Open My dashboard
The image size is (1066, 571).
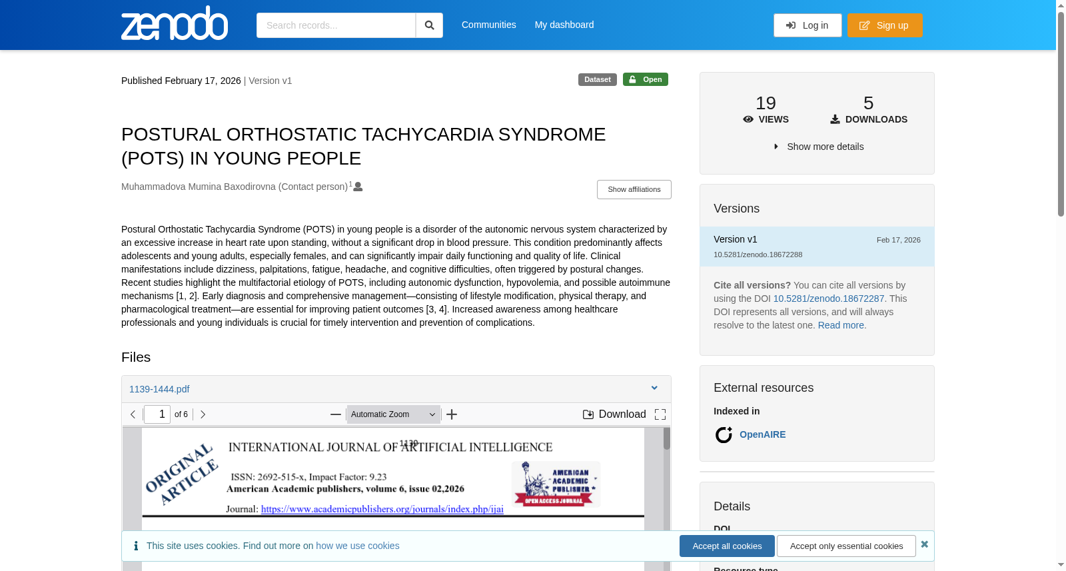564,25
